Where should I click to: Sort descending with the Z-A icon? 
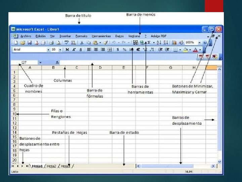click(x=166, y=42)
